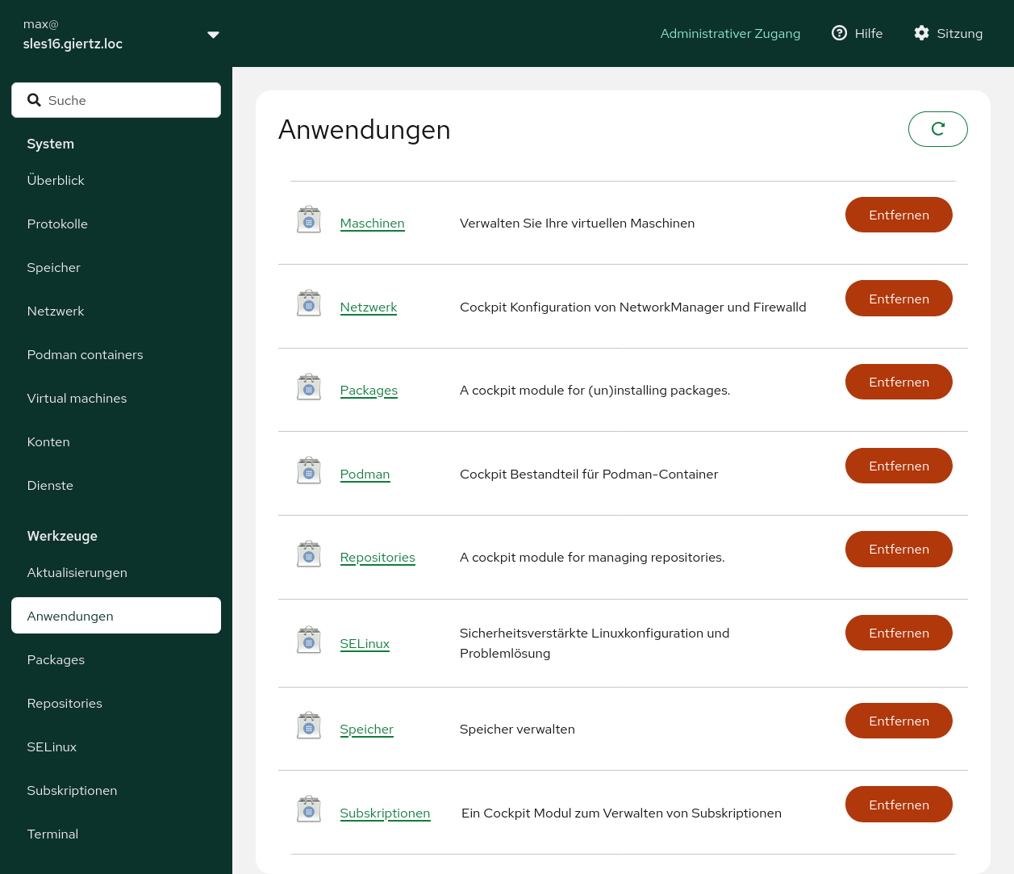This screenshot has width=1014, height=874.
Task: Uninstall the Subskriptionen module via Entfernen
Action: pos(899,805)
